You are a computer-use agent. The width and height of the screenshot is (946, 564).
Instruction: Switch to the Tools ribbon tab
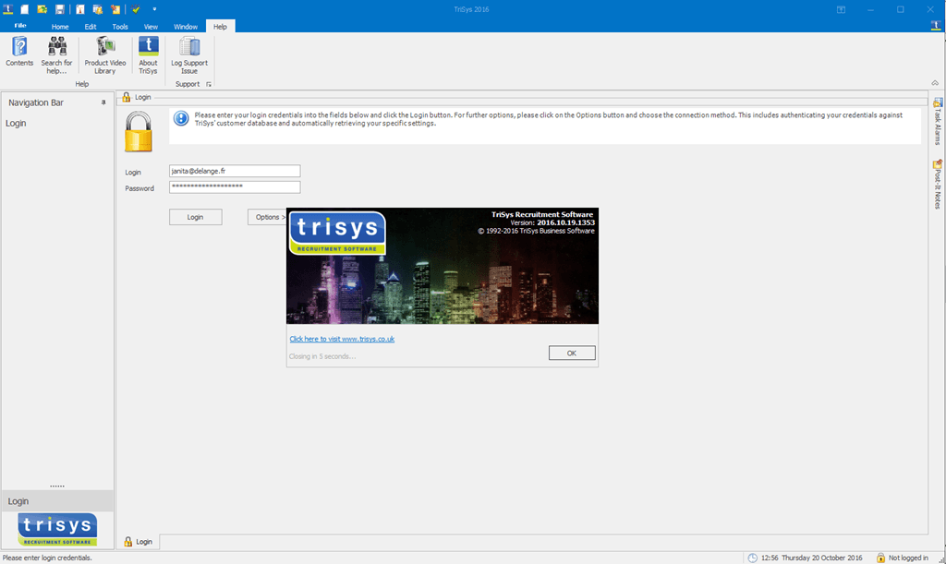(x=120, y=27)
